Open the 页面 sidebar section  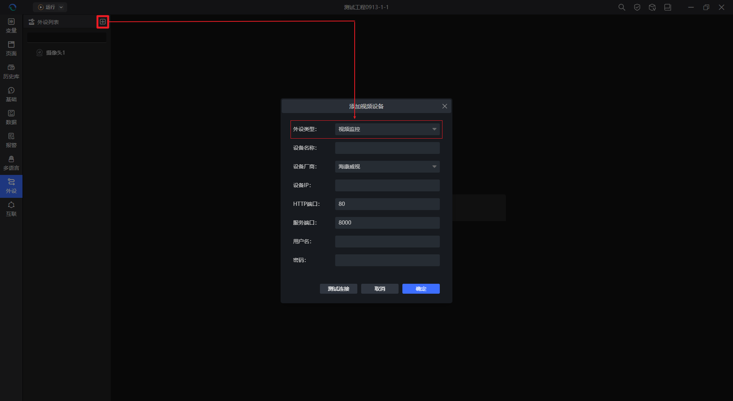tap(11, 49)
